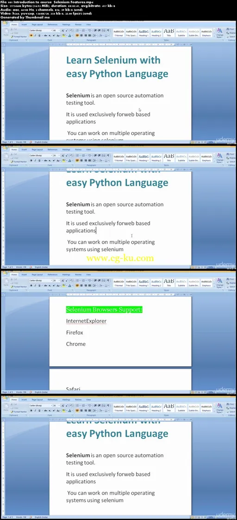237x520 pixels.
Task: Apply Title style in the Browsers Support frame
Action: [x=168, y=283]
